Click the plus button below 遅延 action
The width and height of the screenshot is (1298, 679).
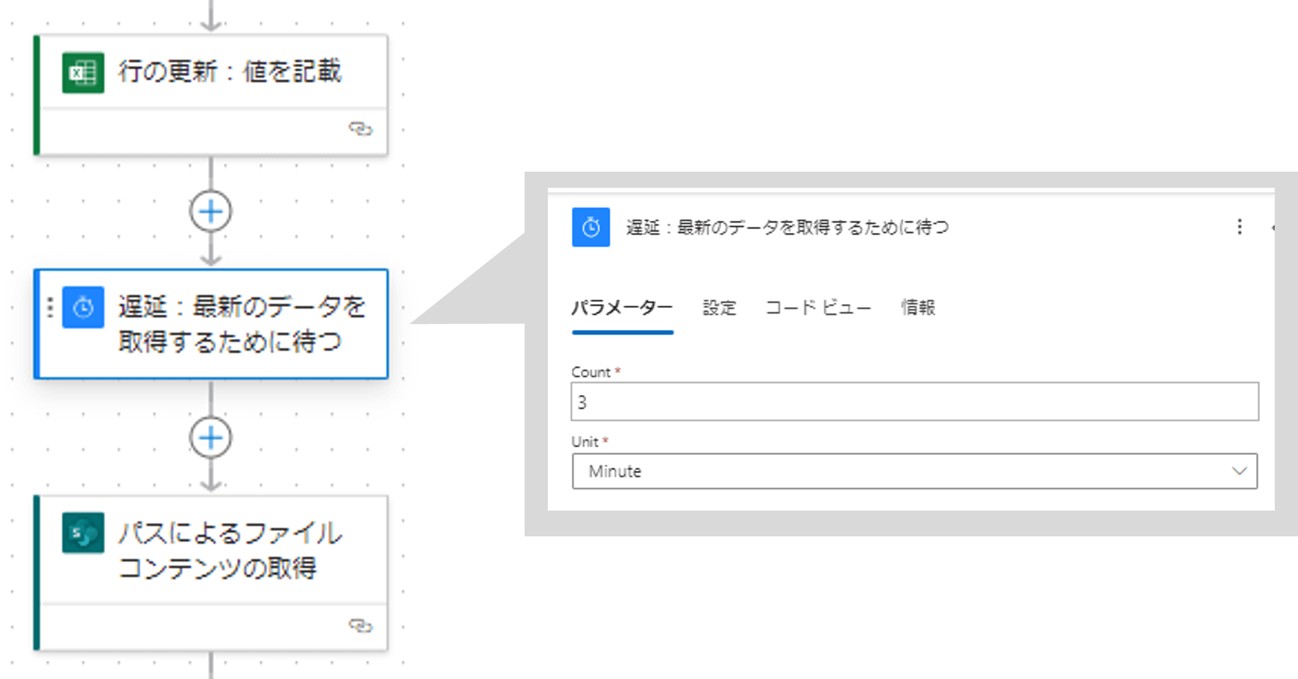211,438
